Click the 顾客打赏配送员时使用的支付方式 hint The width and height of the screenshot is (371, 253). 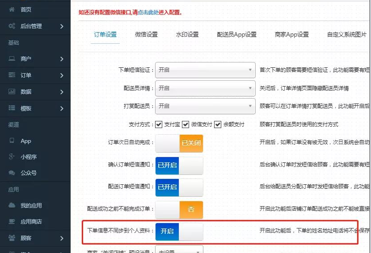[x=299, y=124]
